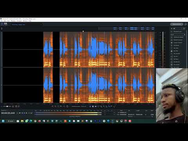
Task: Select the Lasso selection tool
Action: pos(98,107)
